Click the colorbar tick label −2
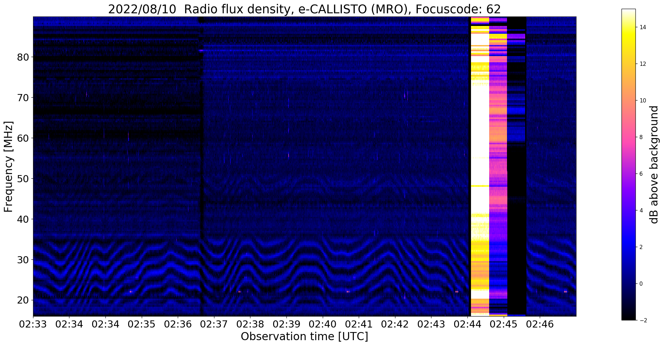This screenshot has width=664, height=346. pyautogui.click(x=643, y=320)
